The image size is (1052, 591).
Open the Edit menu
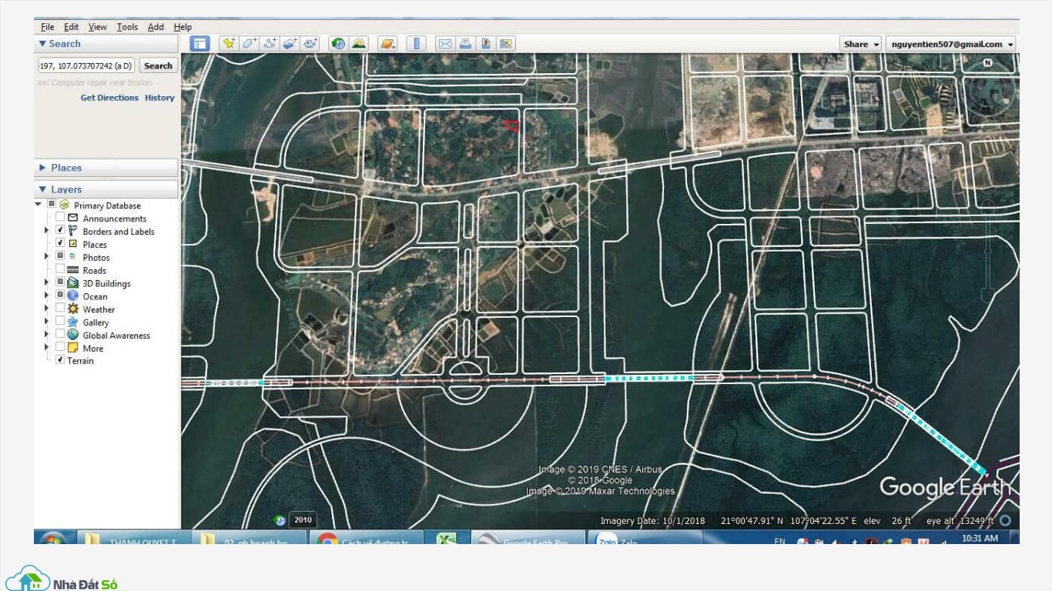(71, 27)
